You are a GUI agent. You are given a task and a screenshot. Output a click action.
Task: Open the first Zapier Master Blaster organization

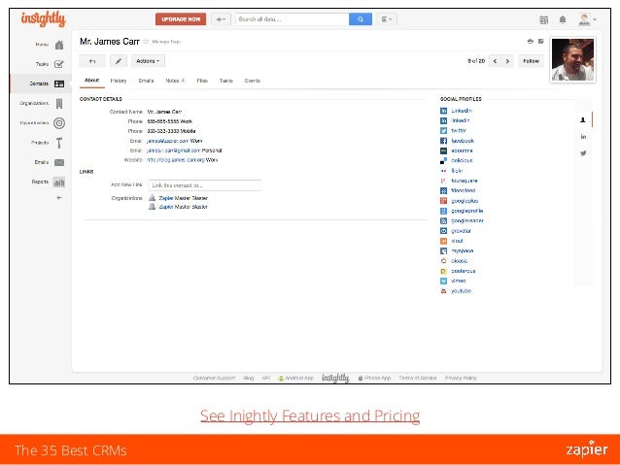point(183,198)
